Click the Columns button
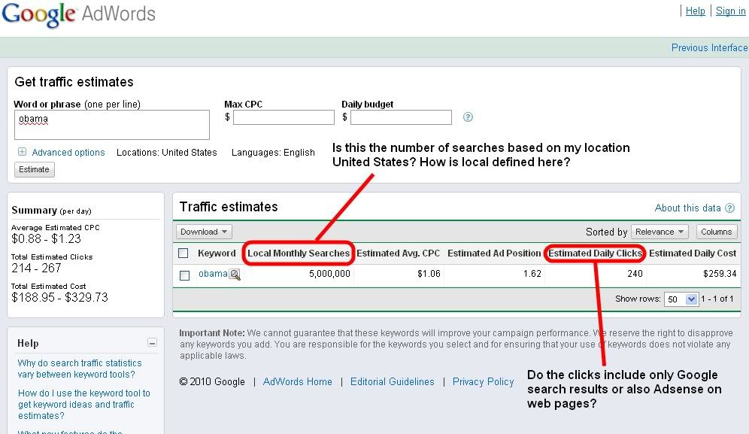The image size is (749, 434). 716,232
